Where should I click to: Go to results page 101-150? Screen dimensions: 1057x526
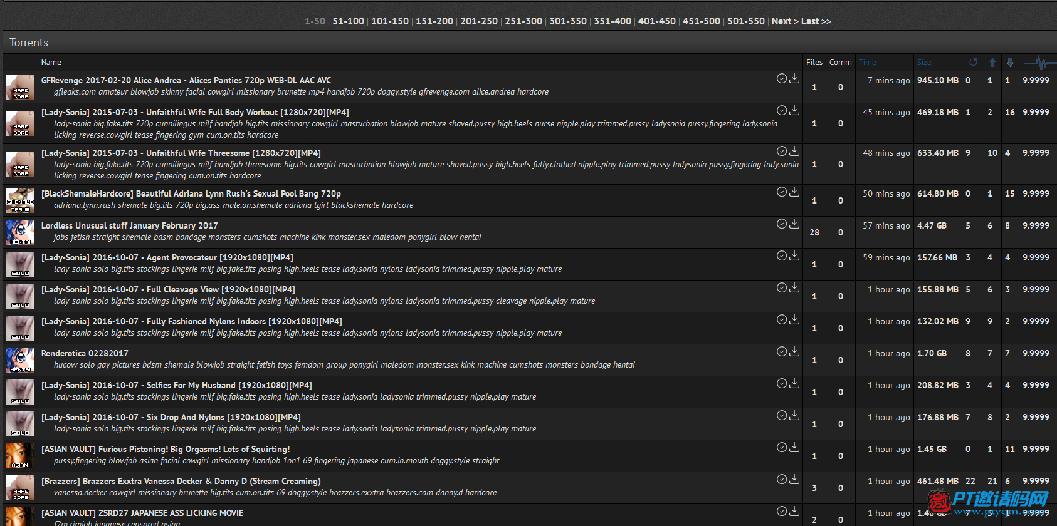[389, 21]
